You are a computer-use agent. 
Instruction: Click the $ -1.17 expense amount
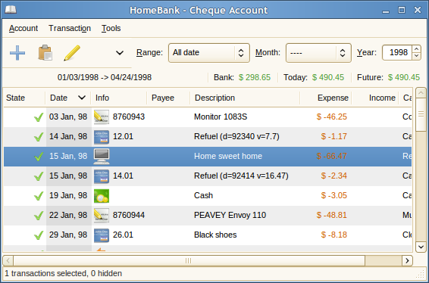click(333, 137)
